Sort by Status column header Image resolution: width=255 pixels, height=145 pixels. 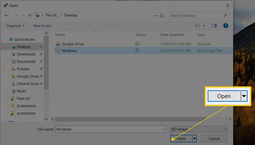tap(140, 35)
